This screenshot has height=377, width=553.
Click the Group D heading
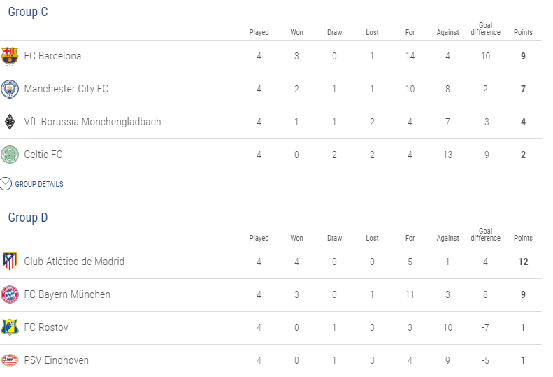pos(28,218)
